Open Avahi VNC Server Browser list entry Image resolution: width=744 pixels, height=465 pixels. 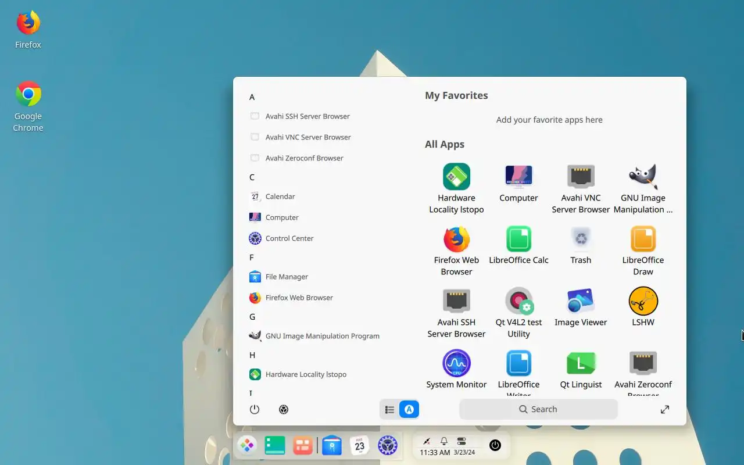(308, 137)
